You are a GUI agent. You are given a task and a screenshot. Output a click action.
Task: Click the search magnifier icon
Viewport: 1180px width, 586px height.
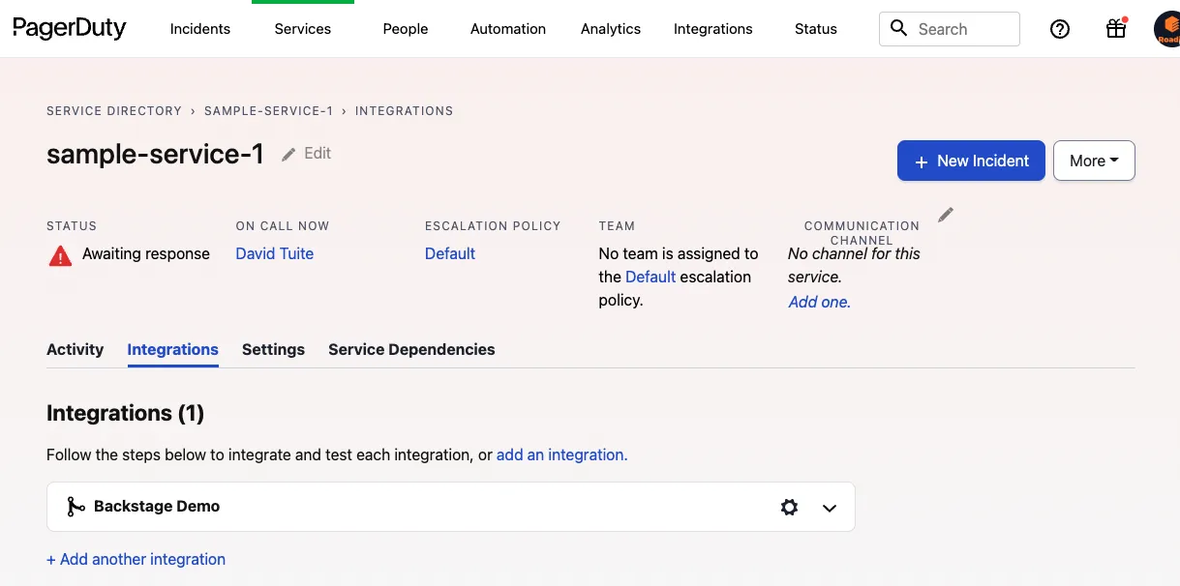898,29
